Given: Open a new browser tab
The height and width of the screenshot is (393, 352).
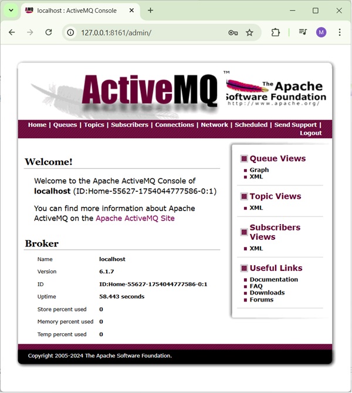Looking at the screenshot, I should tap(150, 11).
